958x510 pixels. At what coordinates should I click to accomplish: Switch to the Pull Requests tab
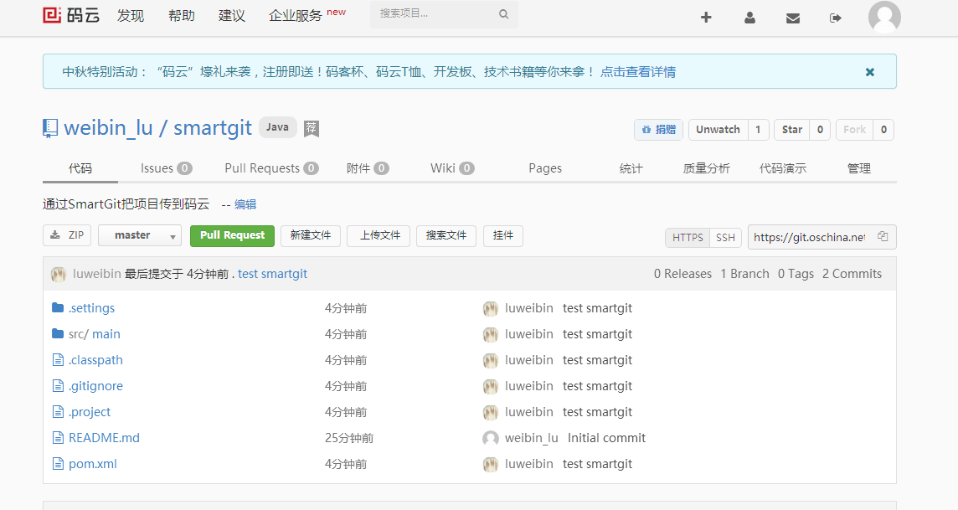point(271,168)
